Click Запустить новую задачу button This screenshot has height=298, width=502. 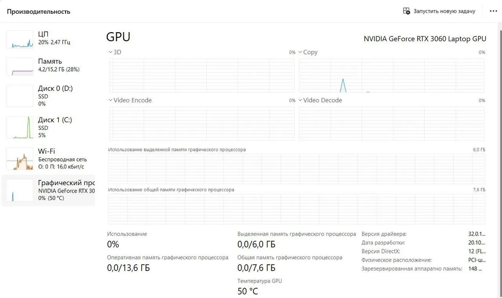coord(439,11)
